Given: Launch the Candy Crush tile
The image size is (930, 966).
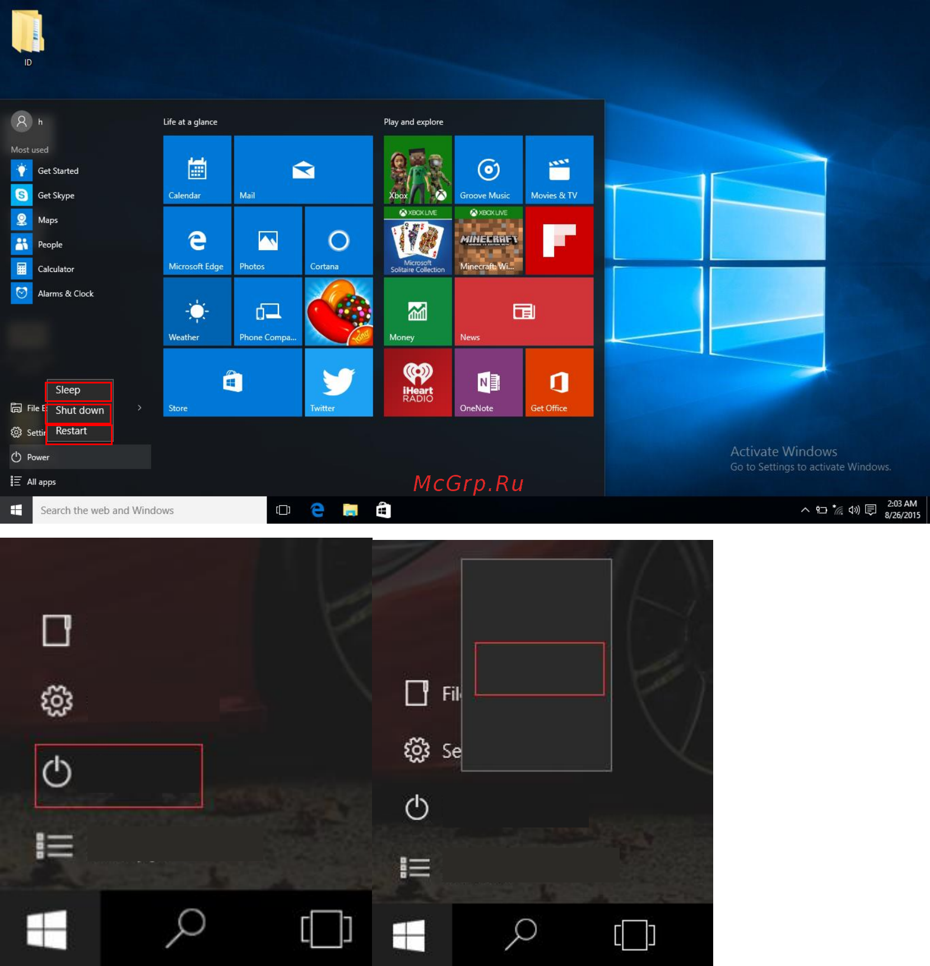Looking at the screenshot, I should pyautogui.click(x=339, y=312).
